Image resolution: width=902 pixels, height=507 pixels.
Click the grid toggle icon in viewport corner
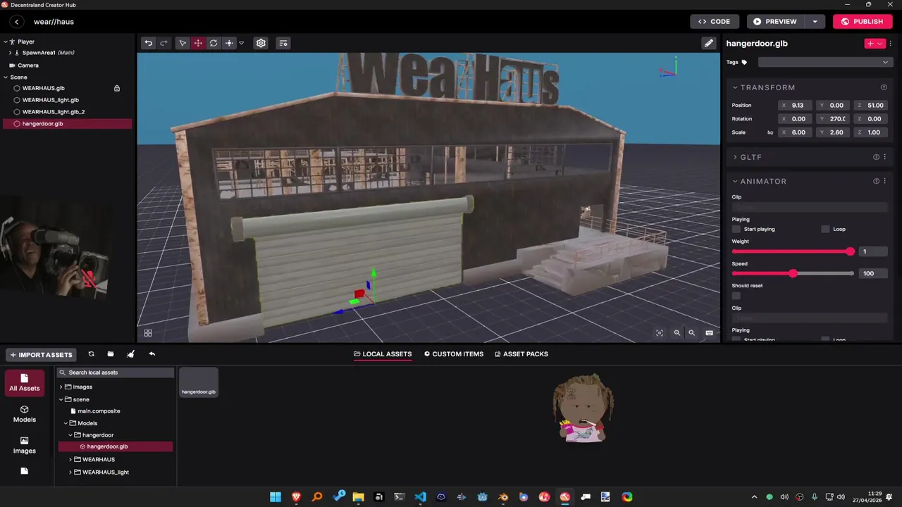(148, 333)
